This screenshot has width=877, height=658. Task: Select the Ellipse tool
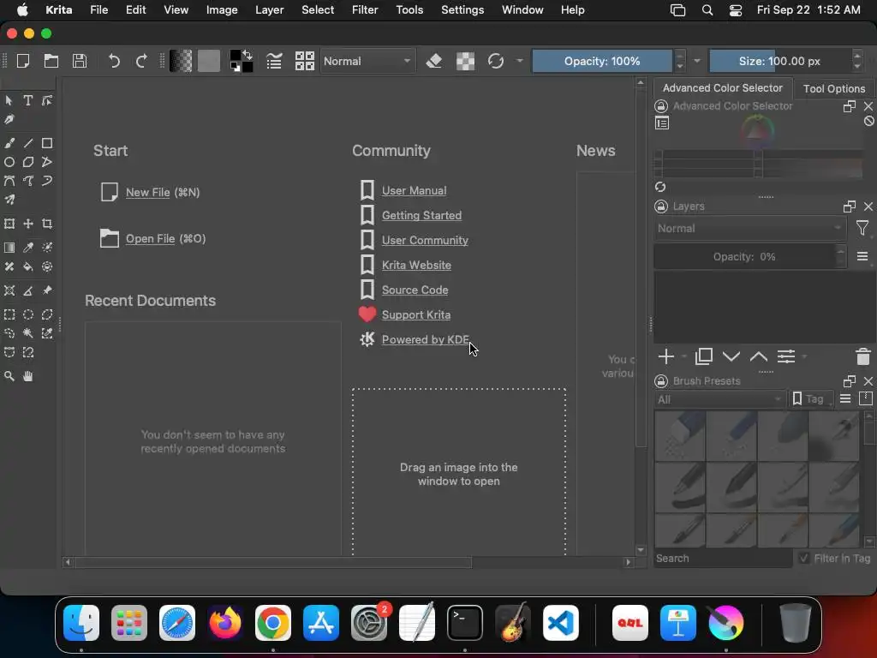[9, 162]
